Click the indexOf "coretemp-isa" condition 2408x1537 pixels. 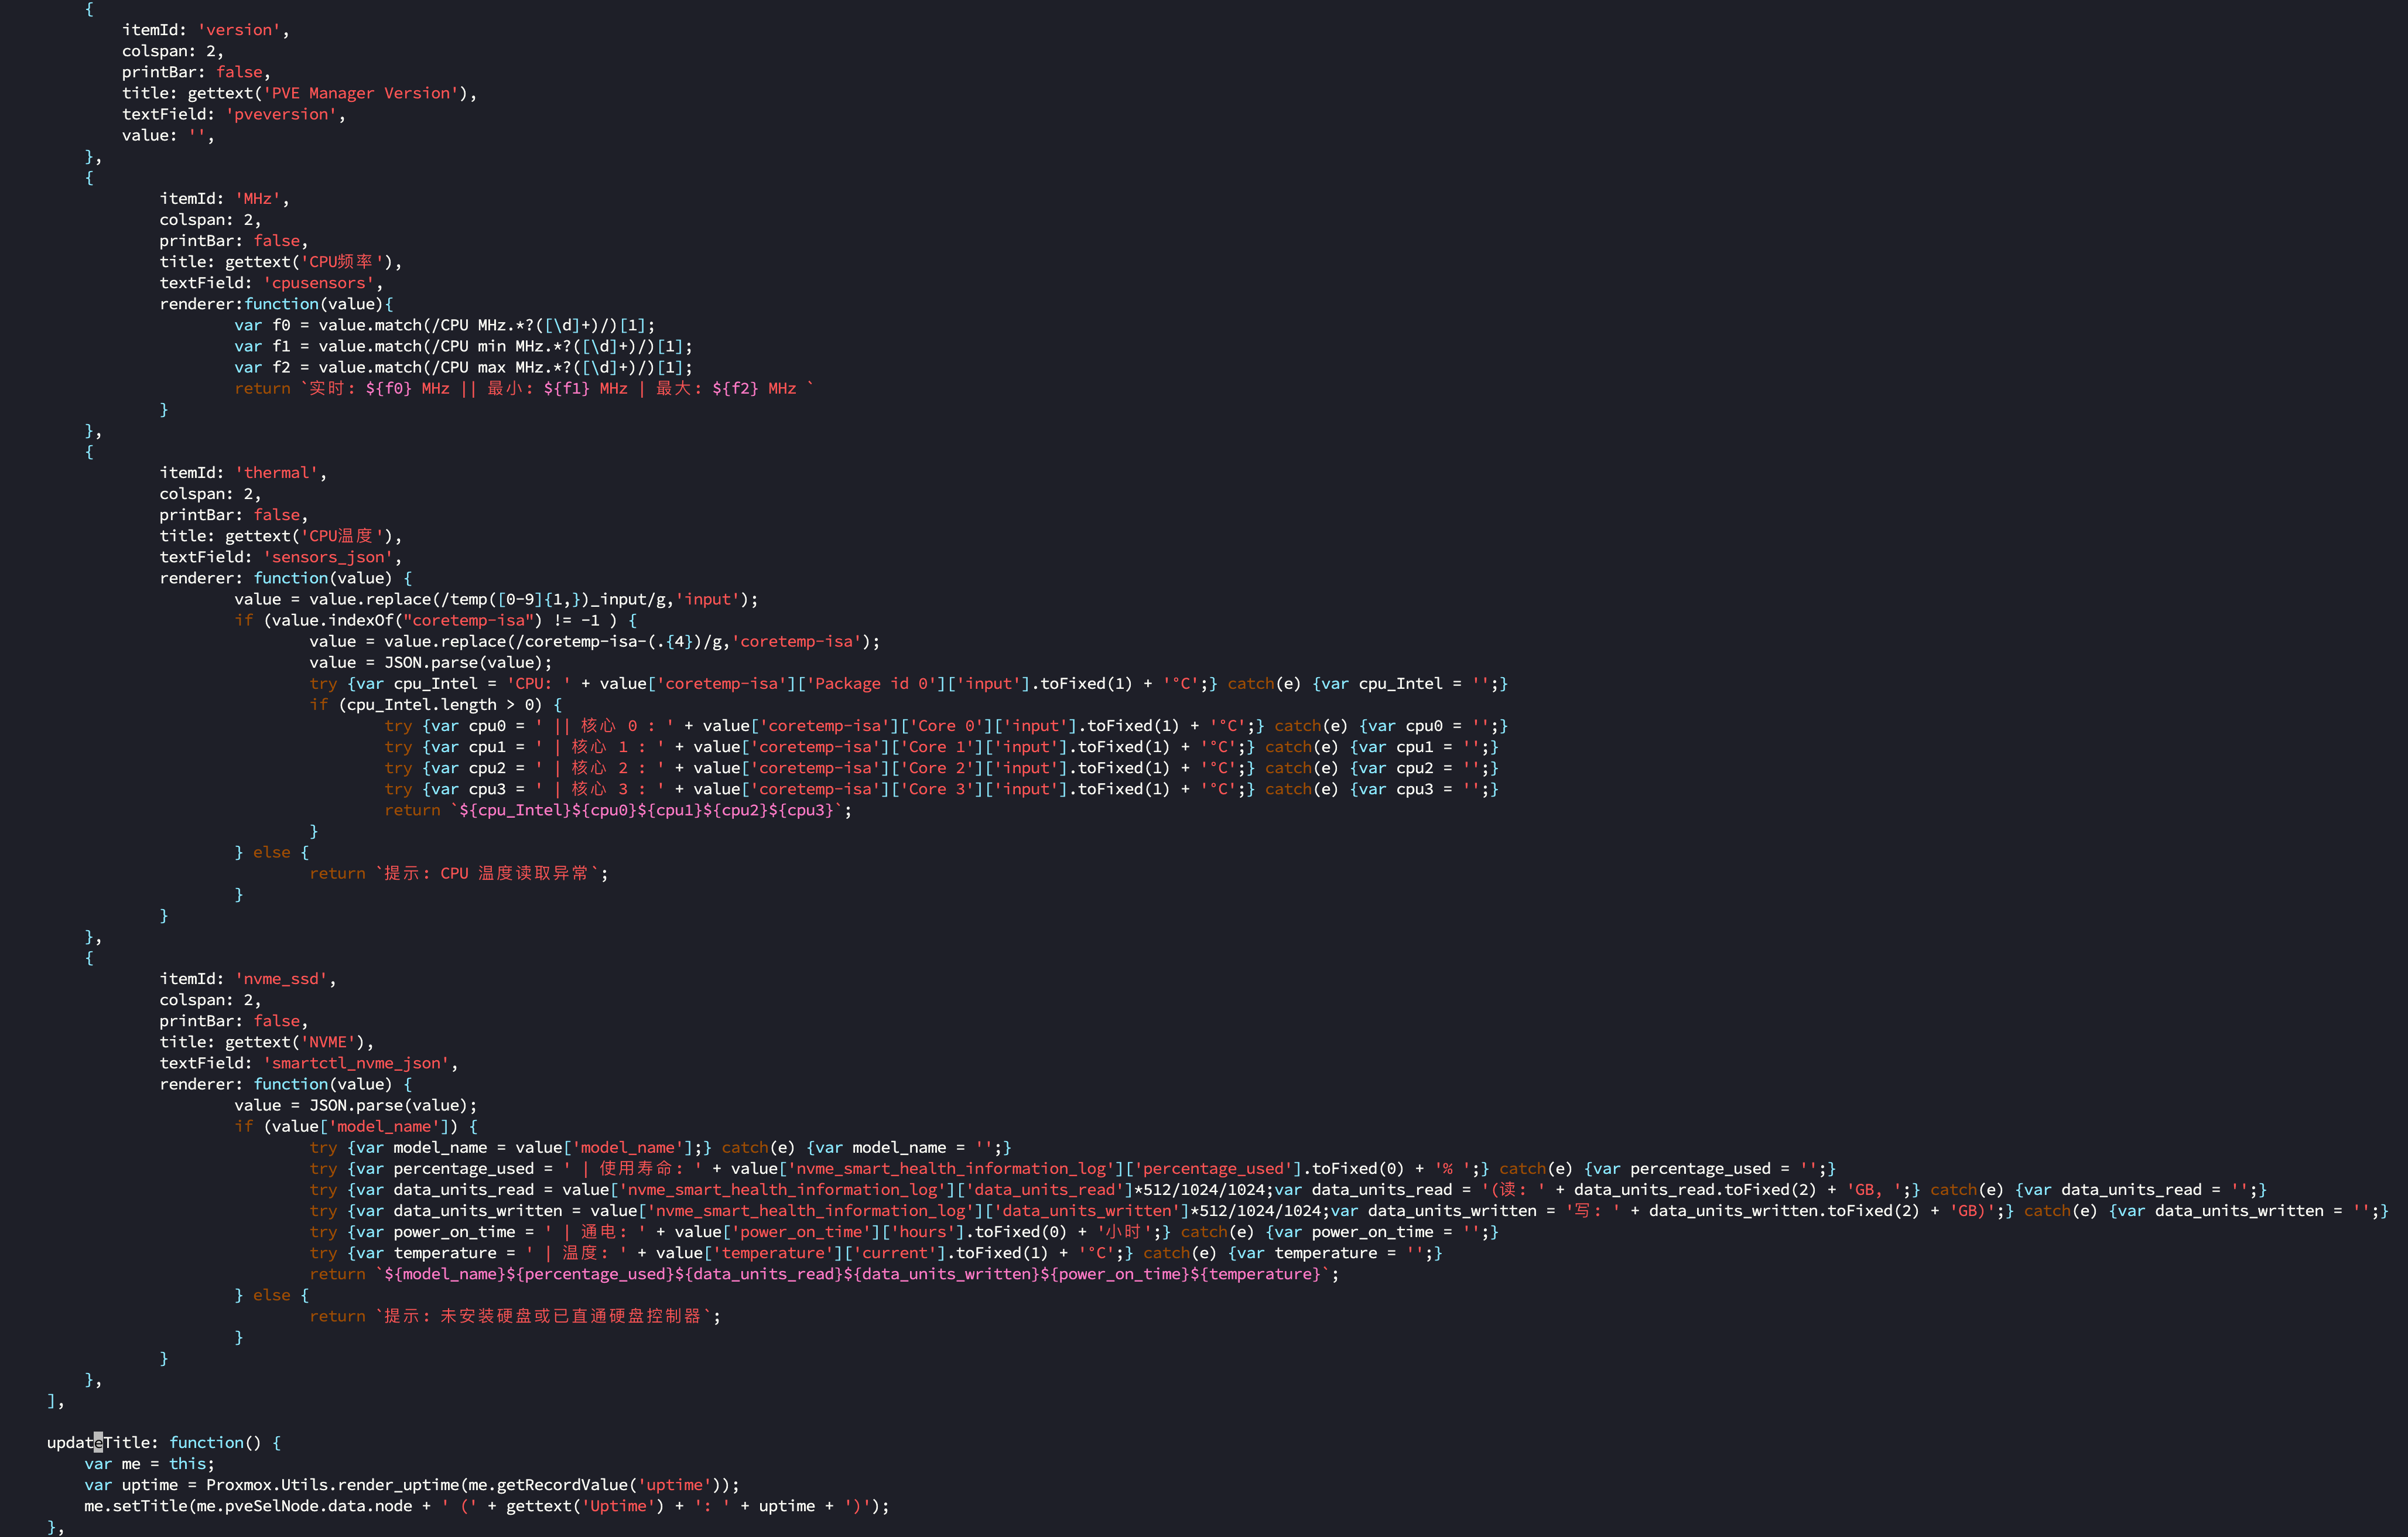(435, 620)
